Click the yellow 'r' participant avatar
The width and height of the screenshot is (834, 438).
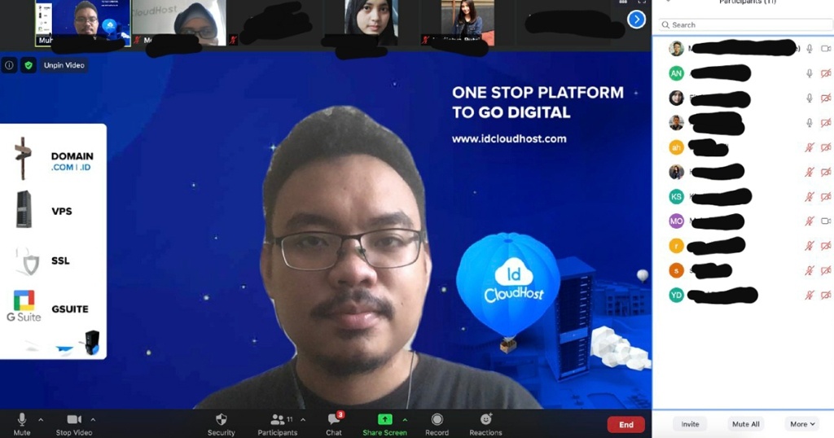click(676, 246)
